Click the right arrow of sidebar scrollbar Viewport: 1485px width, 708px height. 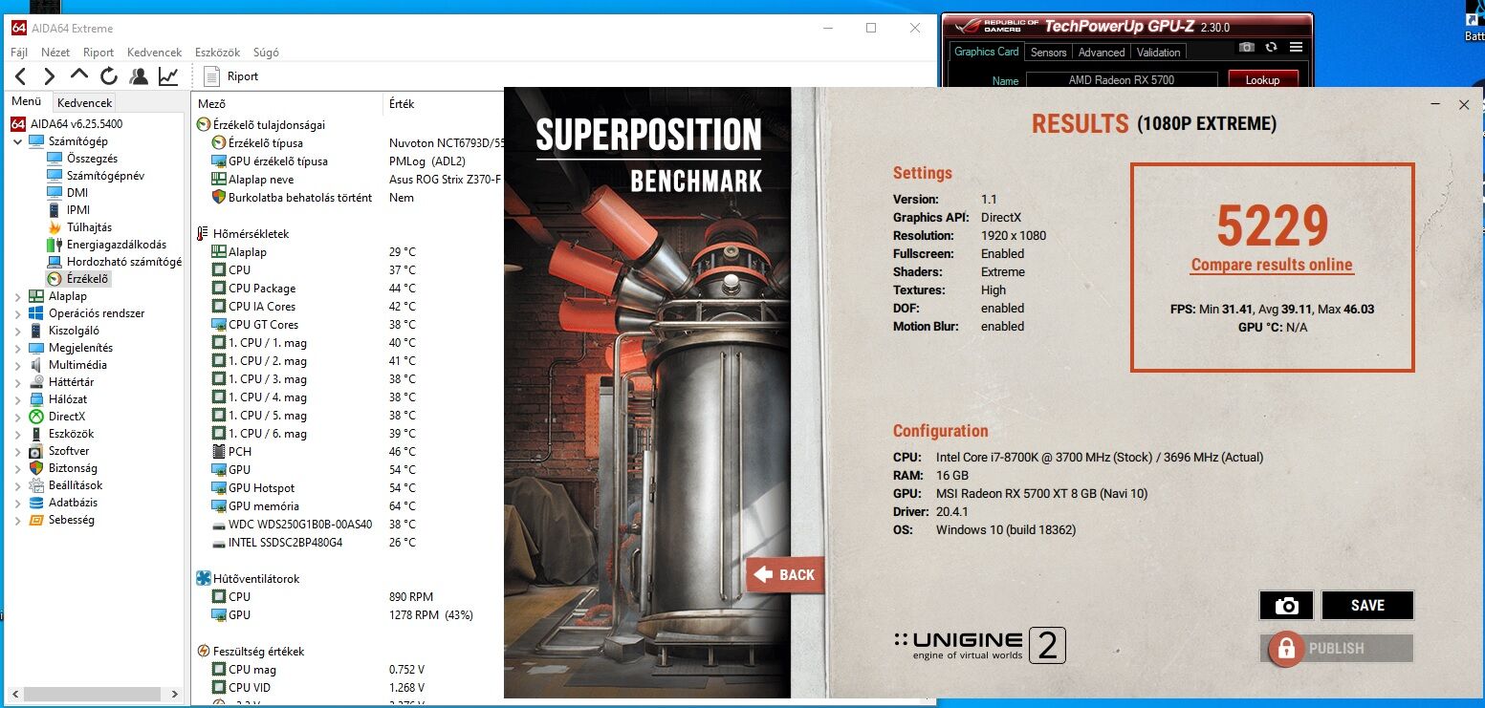[x=174, y=694]
